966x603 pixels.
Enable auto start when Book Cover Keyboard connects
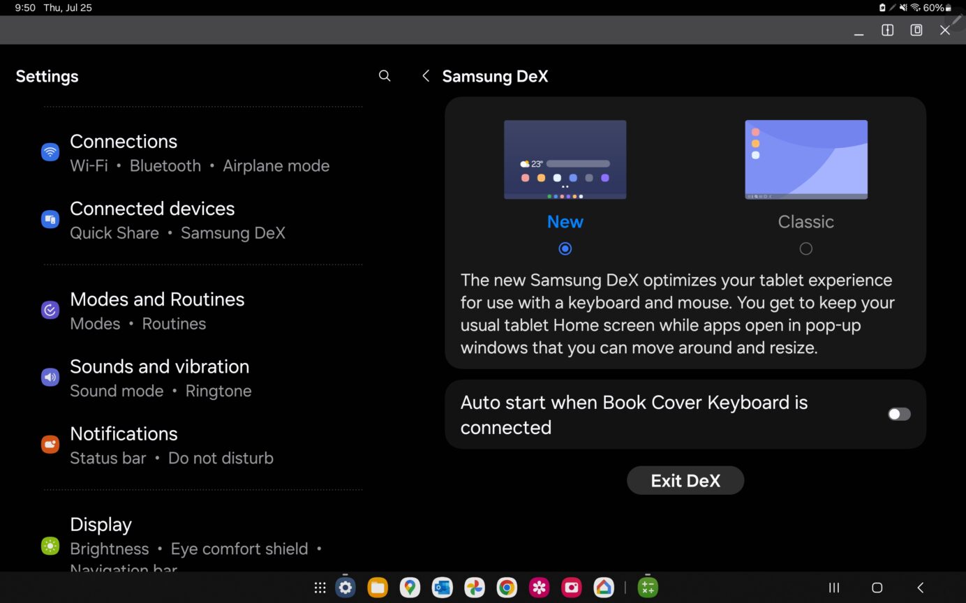coord(899,414)
